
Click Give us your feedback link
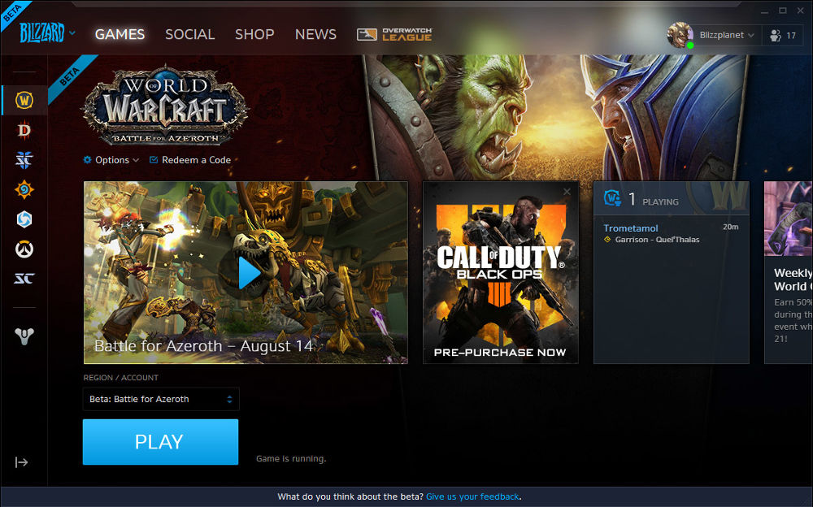472,496
